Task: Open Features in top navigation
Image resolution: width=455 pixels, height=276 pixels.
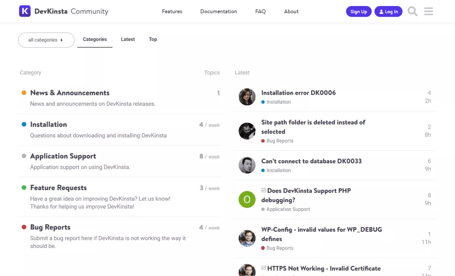Action: click(x=172, y=11)
